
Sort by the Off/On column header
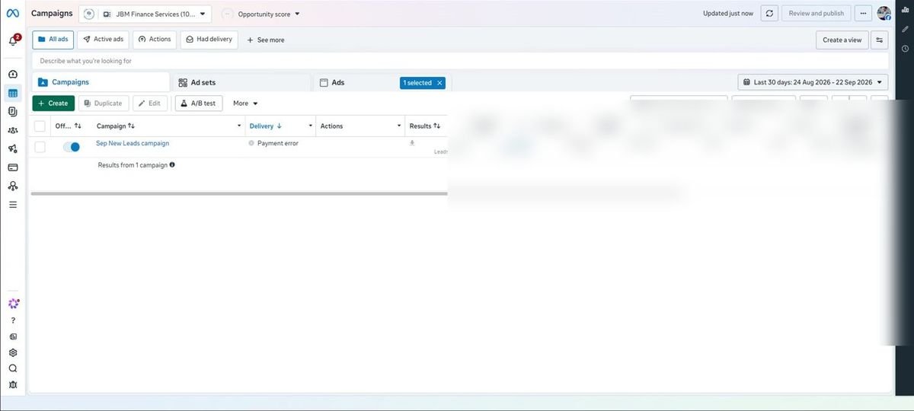[x=69, y=126]
